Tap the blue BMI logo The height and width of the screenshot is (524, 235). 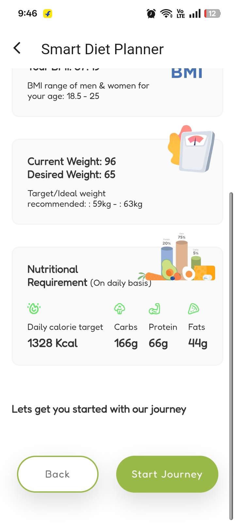pos(187,73)
